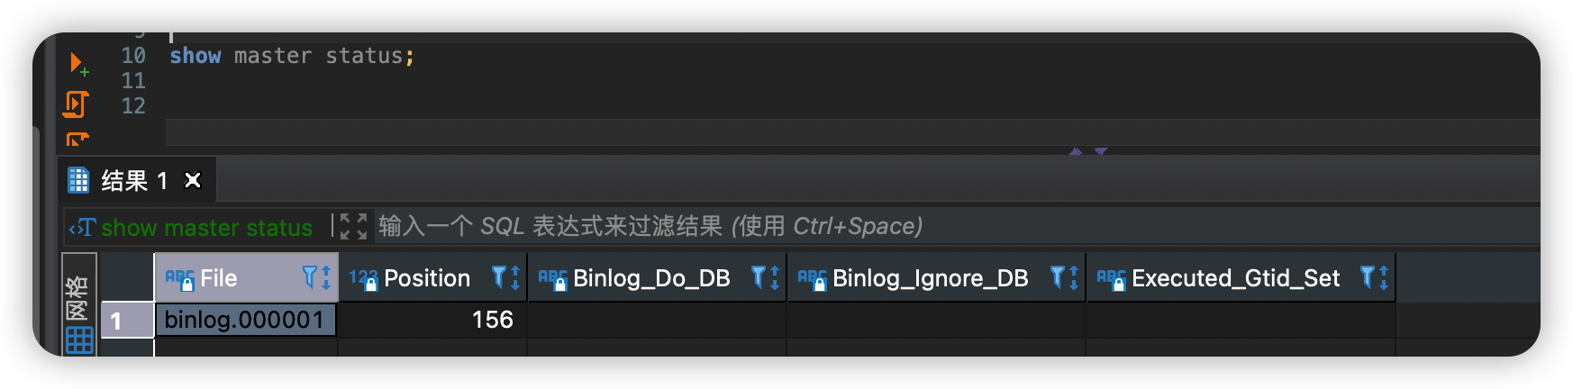
Task: Click the filter funnel icon in File column
Action: tap(310, 277)
